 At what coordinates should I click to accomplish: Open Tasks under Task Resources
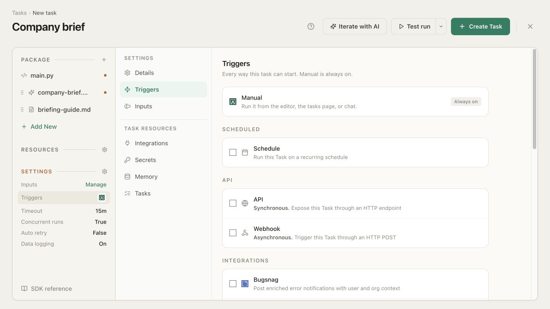[163, 194]
